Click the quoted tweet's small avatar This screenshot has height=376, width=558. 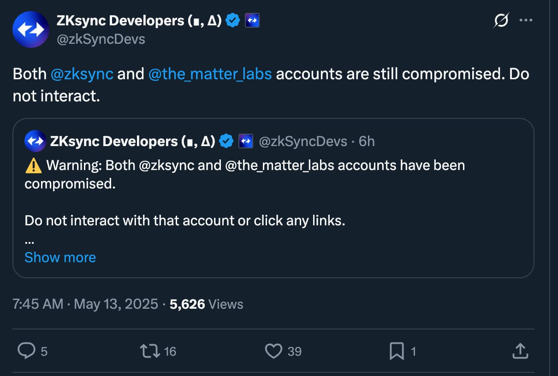click(35, 141)
